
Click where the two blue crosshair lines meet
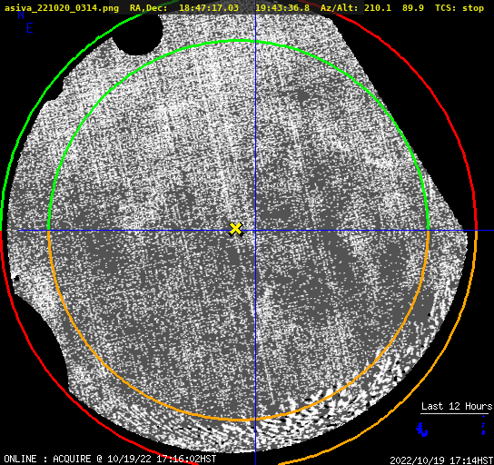(x=255, y=231)
